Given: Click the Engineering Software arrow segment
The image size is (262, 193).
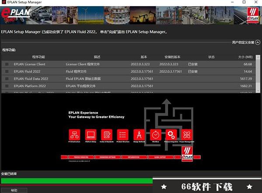Looking at the screenshot, I should (x=108, y=157).
